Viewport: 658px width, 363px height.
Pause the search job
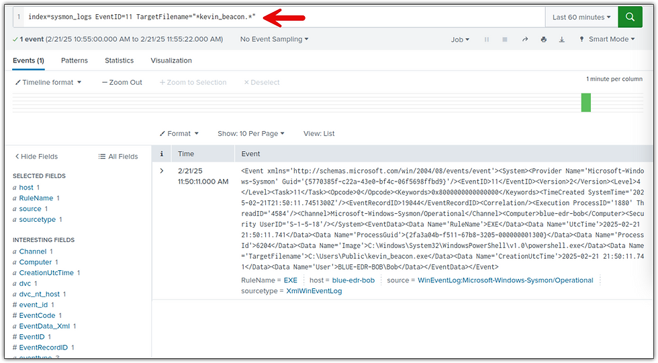(487, 40)
